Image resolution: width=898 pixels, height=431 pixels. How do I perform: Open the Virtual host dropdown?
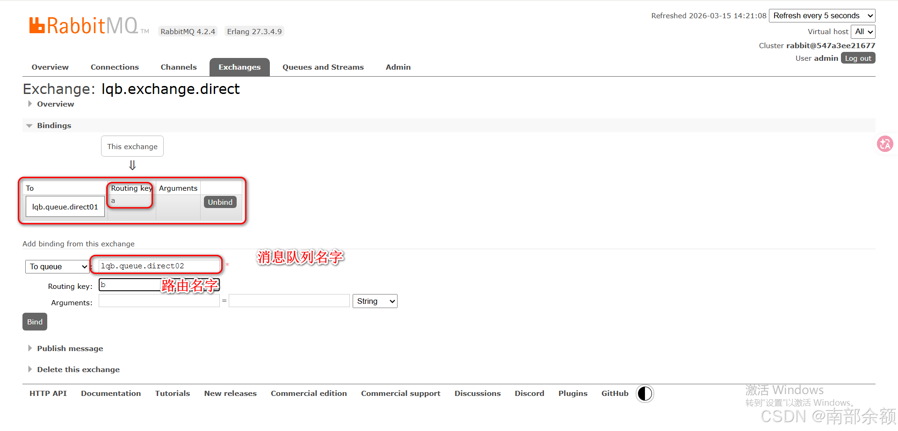click(x=863, y=31)
